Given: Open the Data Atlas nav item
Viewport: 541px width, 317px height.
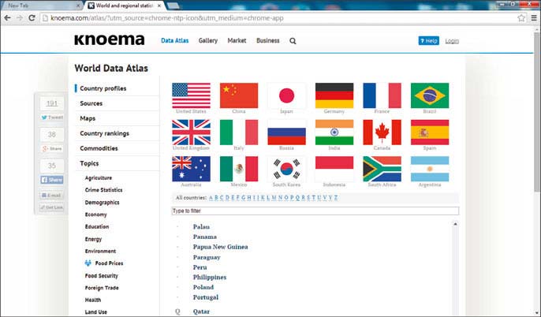Looking at the screenshot, I should (175, 41).
